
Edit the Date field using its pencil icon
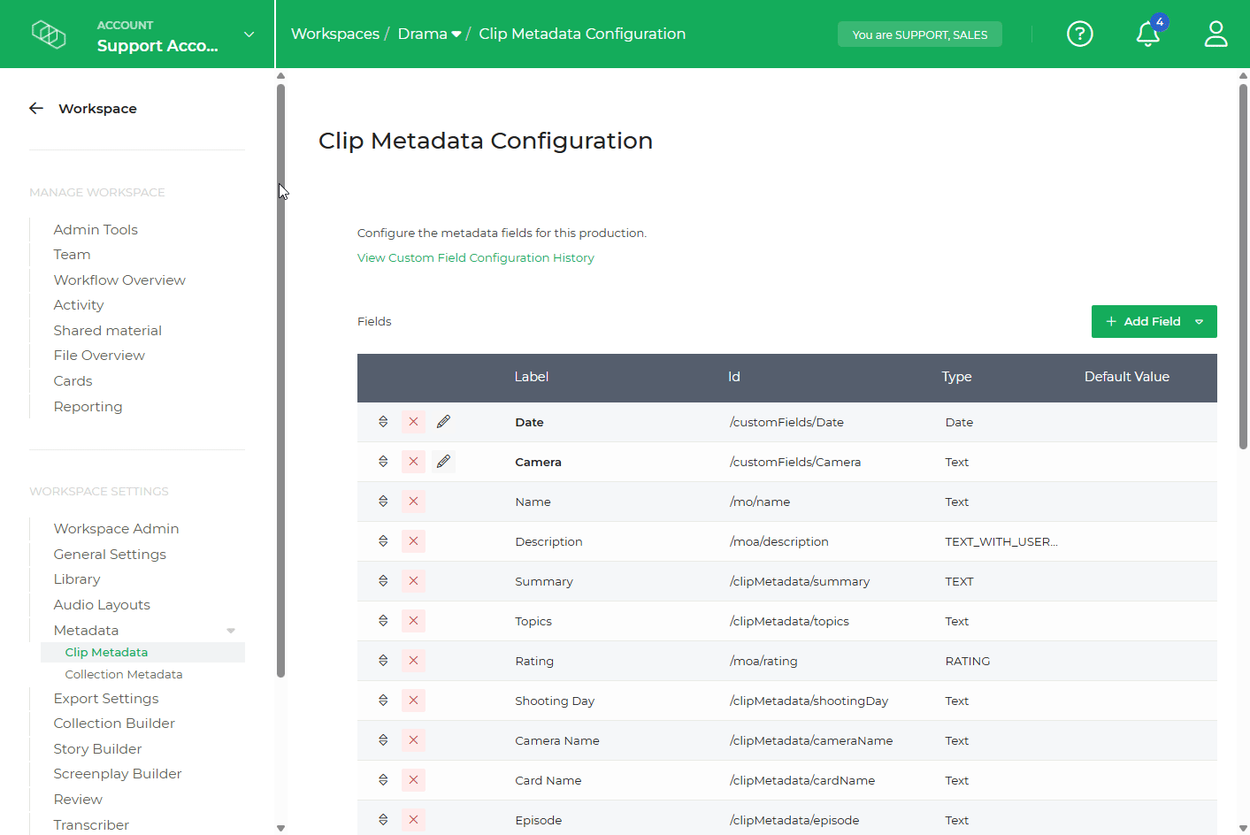(443, 422)
